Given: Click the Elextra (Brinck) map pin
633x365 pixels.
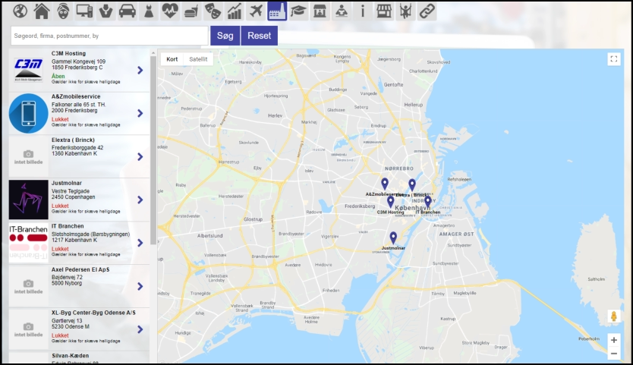Looking at the screenshot, I should pyautogui.click(x=412, y=185).
